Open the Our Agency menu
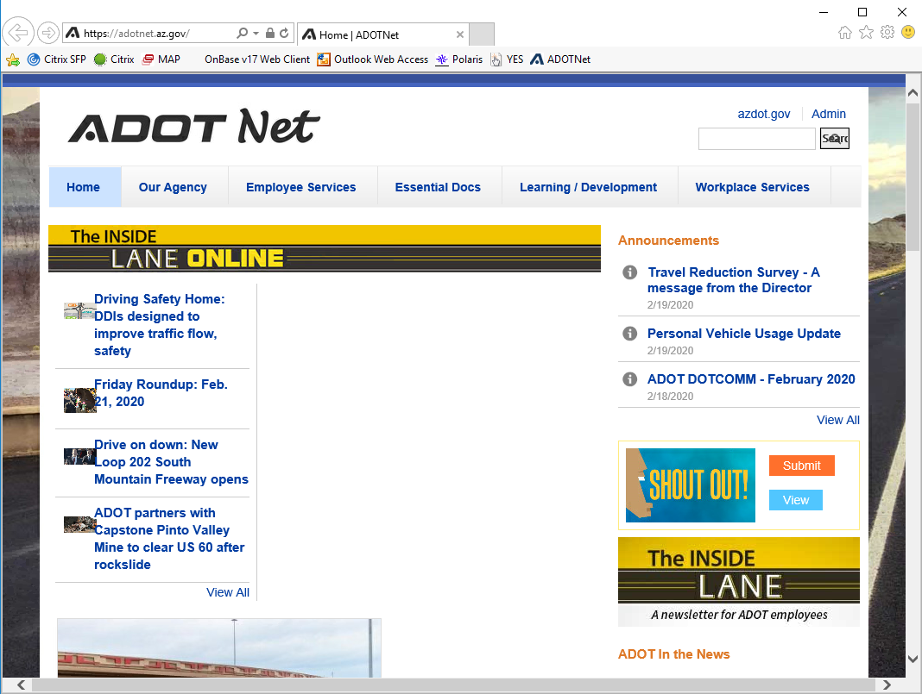922x694 pixels. (173, 187)
